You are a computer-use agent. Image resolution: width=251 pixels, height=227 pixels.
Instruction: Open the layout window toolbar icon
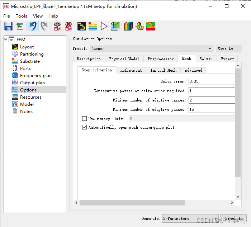pos(82,26)
